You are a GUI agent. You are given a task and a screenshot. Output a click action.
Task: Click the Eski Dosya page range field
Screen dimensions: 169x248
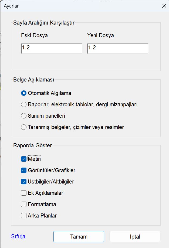pyautogui.click(x=51, y=49)
